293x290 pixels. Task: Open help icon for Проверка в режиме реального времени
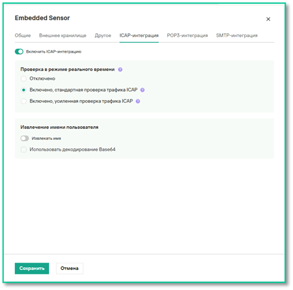tap(120, 70)
